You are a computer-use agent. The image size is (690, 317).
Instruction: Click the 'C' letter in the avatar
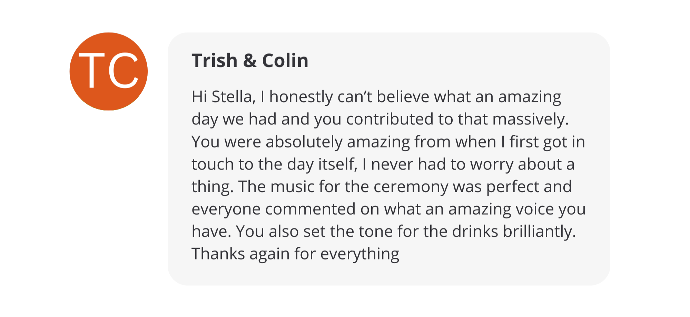pyautogui.click(x=124, y=71)
